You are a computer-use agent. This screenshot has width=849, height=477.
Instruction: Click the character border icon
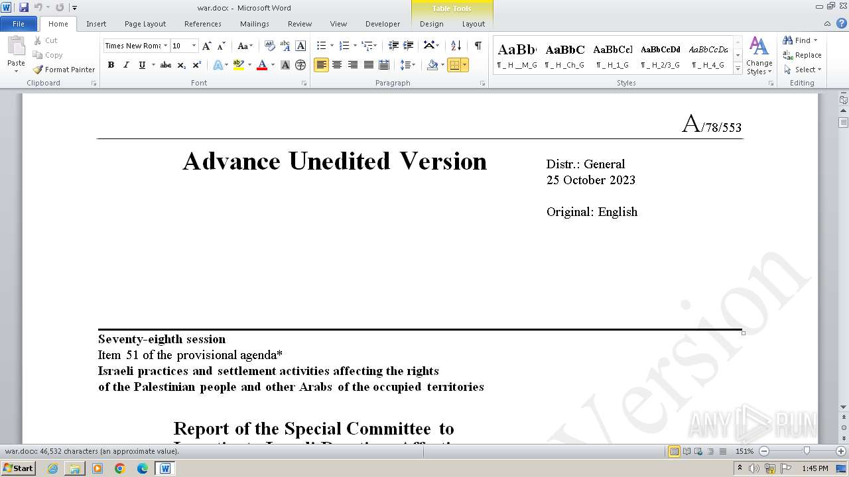[x=300, y=46]
